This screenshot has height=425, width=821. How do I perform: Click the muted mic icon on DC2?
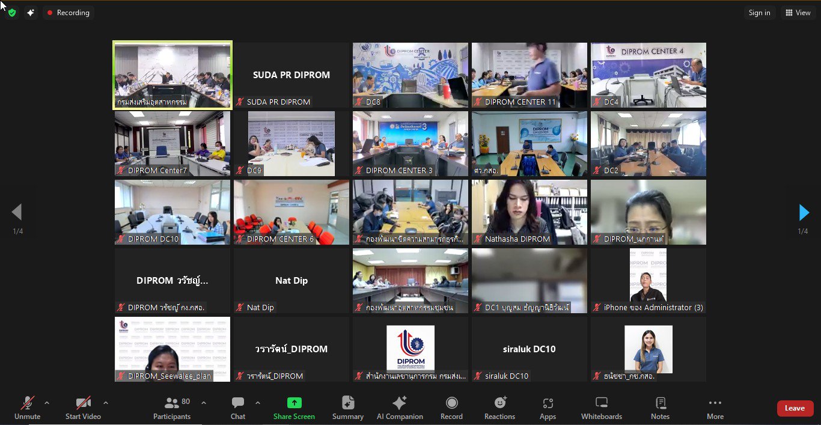click(597, 171)
